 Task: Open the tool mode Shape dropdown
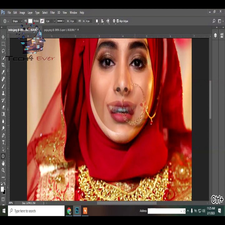pyautogui.click(x=17, y=21)
